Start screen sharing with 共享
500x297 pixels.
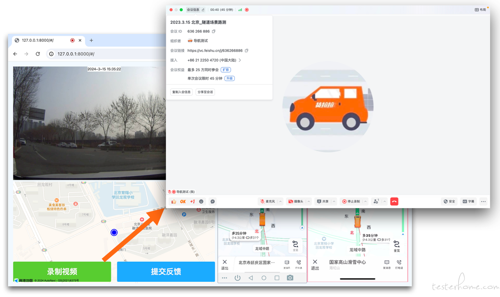[x=323, y=202]
